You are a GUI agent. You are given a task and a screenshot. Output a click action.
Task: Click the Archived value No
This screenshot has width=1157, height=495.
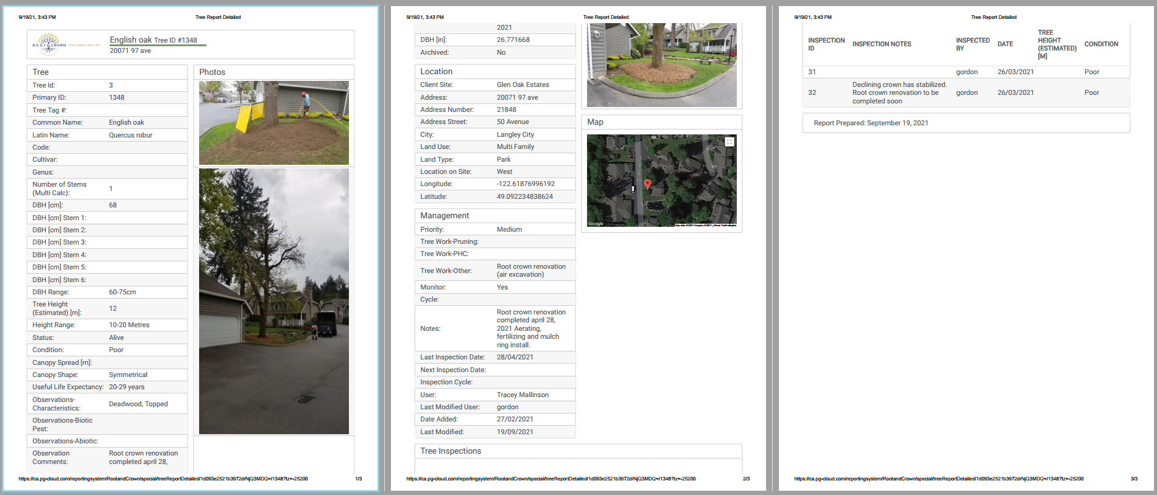coord(501,52)
